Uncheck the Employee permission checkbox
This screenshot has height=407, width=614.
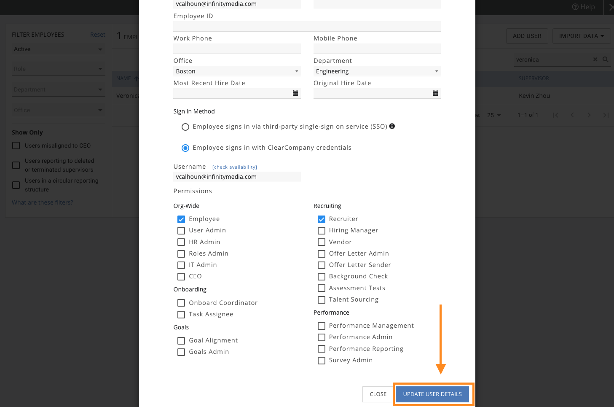pos(181,219)
